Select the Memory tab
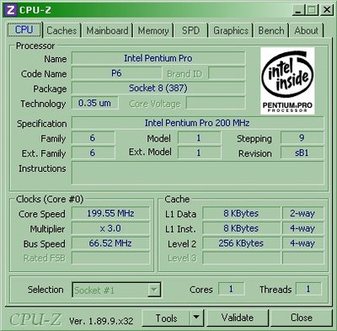The image size is (337, 331). [153, 30]
